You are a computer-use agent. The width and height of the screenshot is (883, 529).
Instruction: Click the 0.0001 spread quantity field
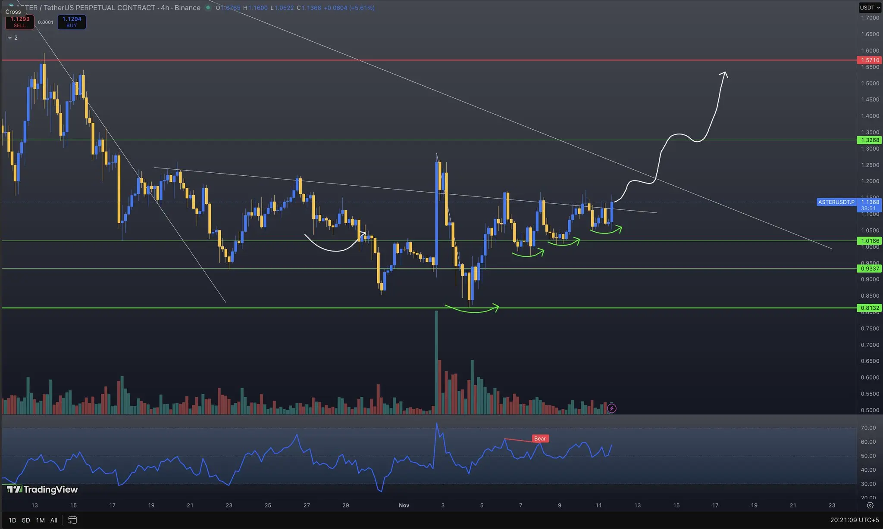pyautogui.click(x=46, y=22)
